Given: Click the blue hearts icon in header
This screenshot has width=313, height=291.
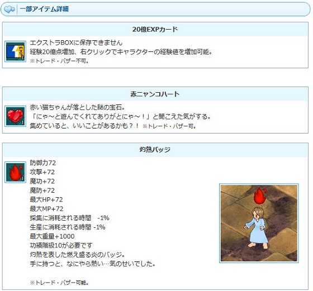Looking at the screenshot, I should [9, 9].
